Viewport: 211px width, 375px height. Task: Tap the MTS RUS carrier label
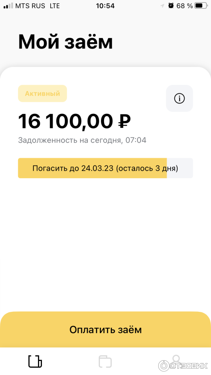coord(30,6)
